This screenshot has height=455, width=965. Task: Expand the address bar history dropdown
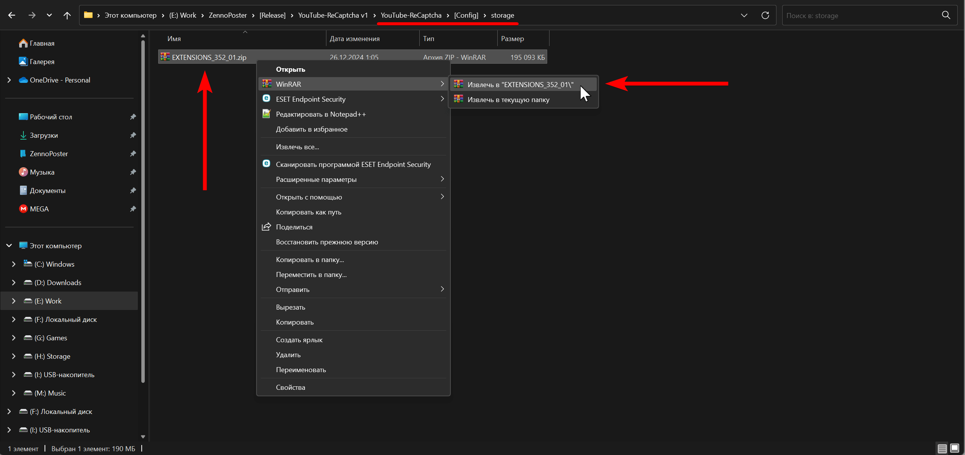744,15
